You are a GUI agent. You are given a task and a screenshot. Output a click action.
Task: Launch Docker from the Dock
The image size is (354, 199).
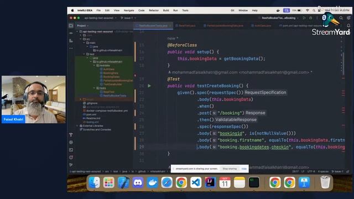153,182
